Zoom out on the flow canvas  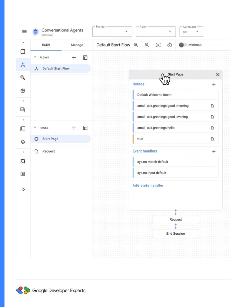(147, 45)
